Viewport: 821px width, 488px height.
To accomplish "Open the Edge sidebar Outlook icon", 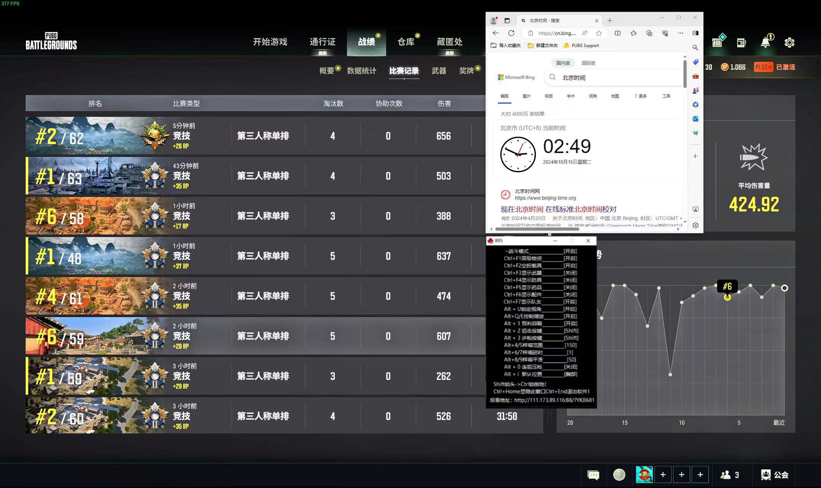I will point(695,119).
